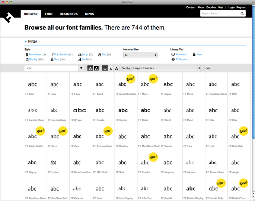Image resolution: width=255 pixels, height=201 pixels.
Task: Open the FF Hydra font sample
Action: 53,163
